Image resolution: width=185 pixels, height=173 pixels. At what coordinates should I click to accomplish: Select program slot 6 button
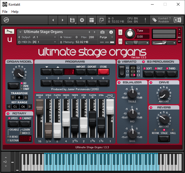point(103,83)
